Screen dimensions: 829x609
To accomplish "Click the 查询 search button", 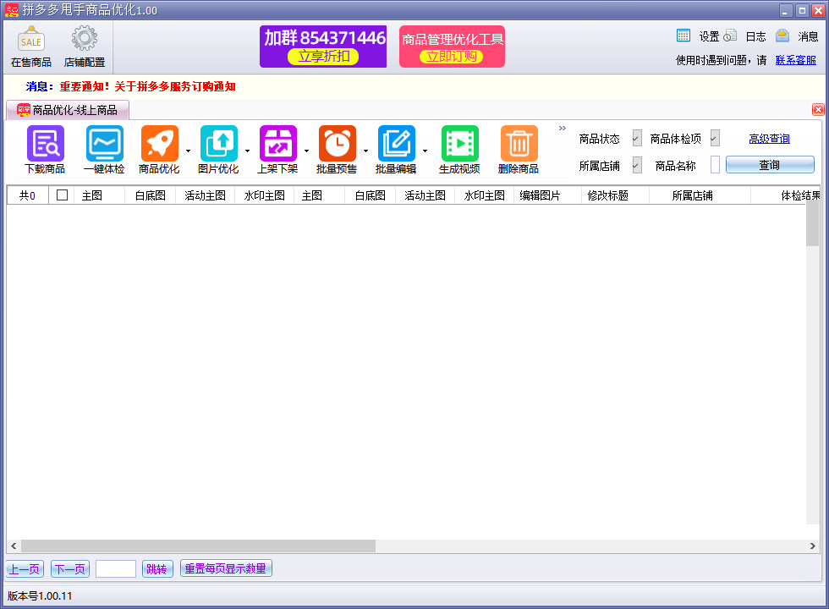I will coord(770,165).
